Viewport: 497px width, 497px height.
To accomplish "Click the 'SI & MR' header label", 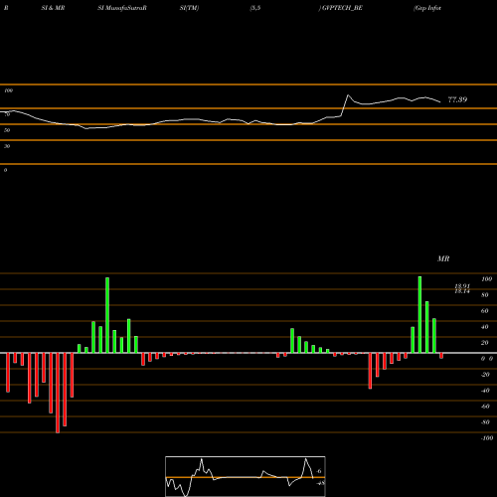I will click(x=53, y=8).
